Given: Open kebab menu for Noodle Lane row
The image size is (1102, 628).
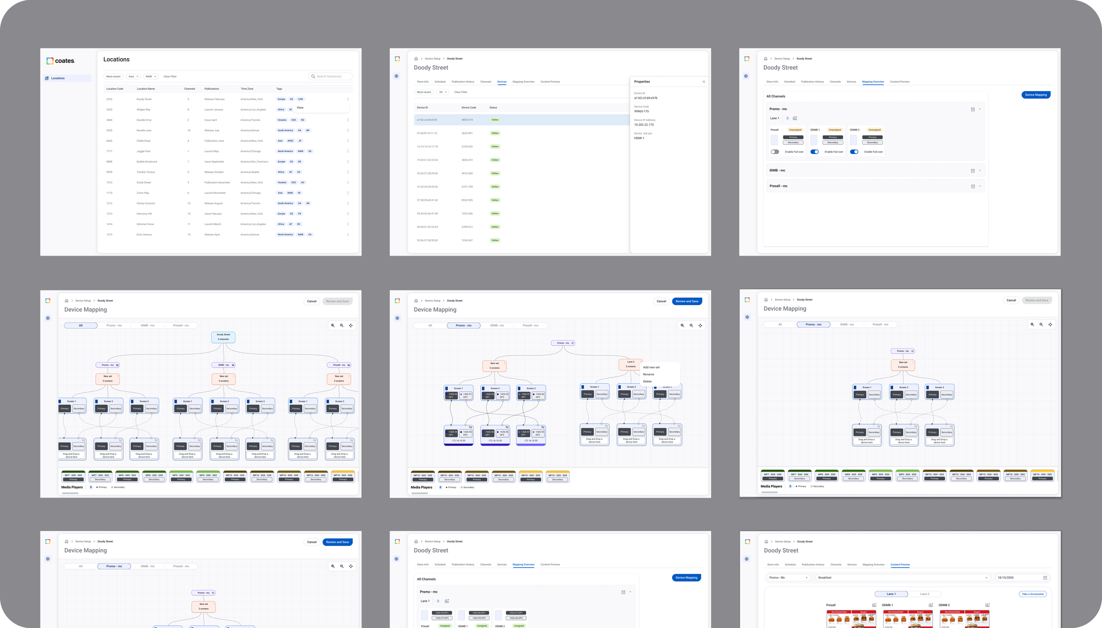Looking at the screenshot, I should click(348, 130).
